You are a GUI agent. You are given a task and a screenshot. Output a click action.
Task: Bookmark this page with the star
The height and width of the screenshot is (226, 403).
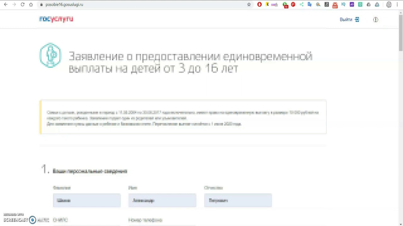(249, 4)
